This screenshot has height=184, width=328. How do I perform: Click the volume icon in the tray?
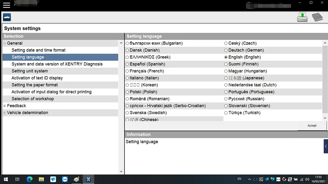307,179
